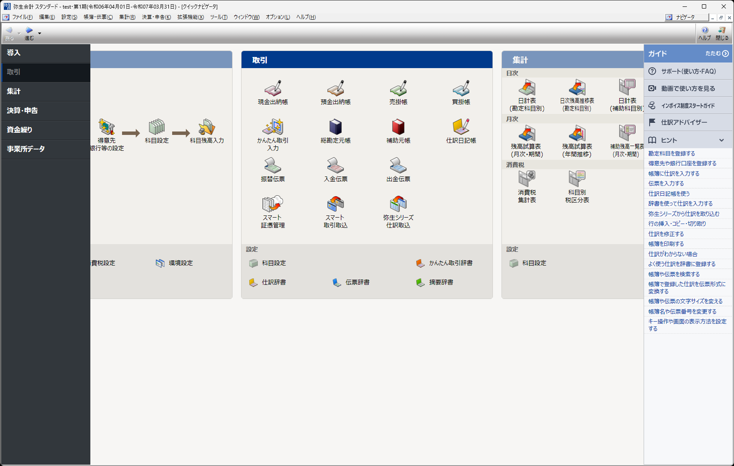Open the 出金伝票 withdrawal slip icon
The image size is (734, 466).
(398, 165)
